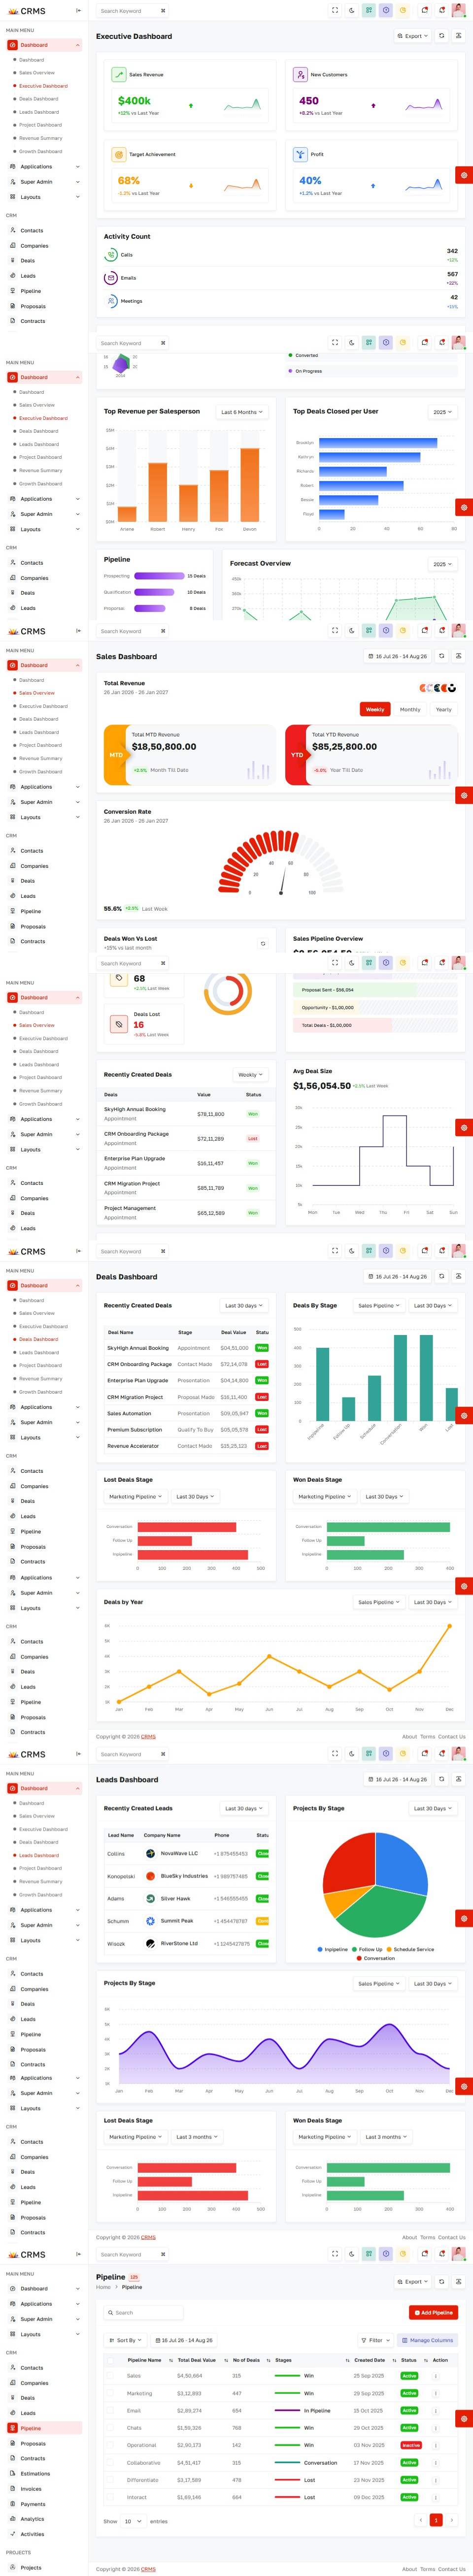Open Invoices in the sidebar
The height and width of the screenshot is (2576, 473).
point(31,2489)
